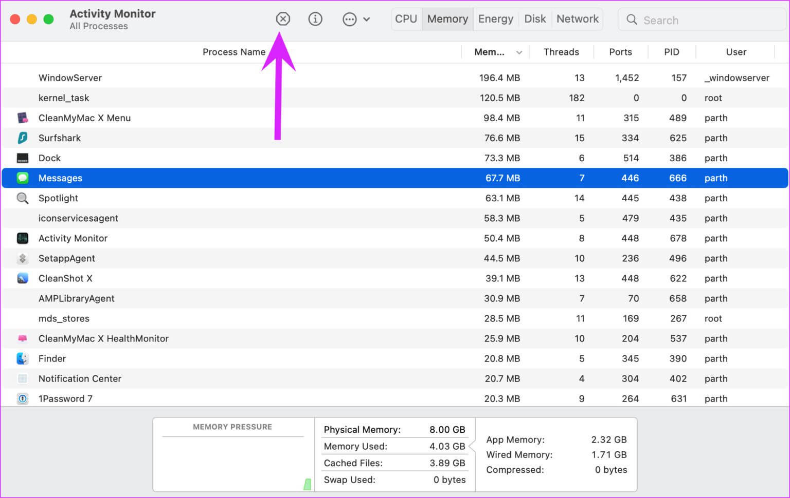Click the 196.4 MB memory value

[x=499, y=78]
